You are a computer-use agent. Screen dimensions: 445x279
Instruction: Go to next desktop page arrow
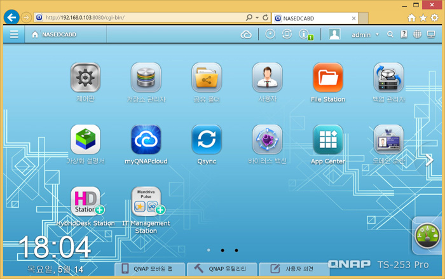pyautogui.click(x=430, y=160)
